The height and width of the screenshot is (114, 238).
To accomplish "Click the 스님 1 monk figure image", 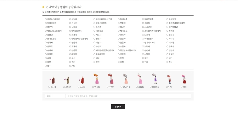I will [x=52, y=80].
